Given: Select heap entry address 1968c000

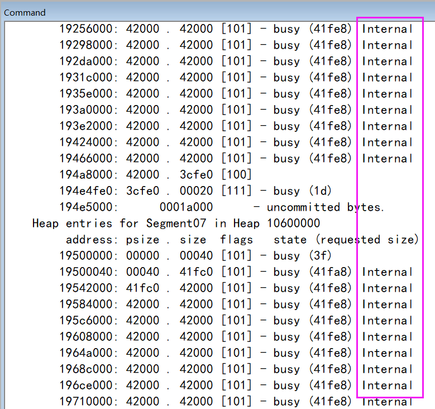Looking at the screenshot, I should point(88,369).
